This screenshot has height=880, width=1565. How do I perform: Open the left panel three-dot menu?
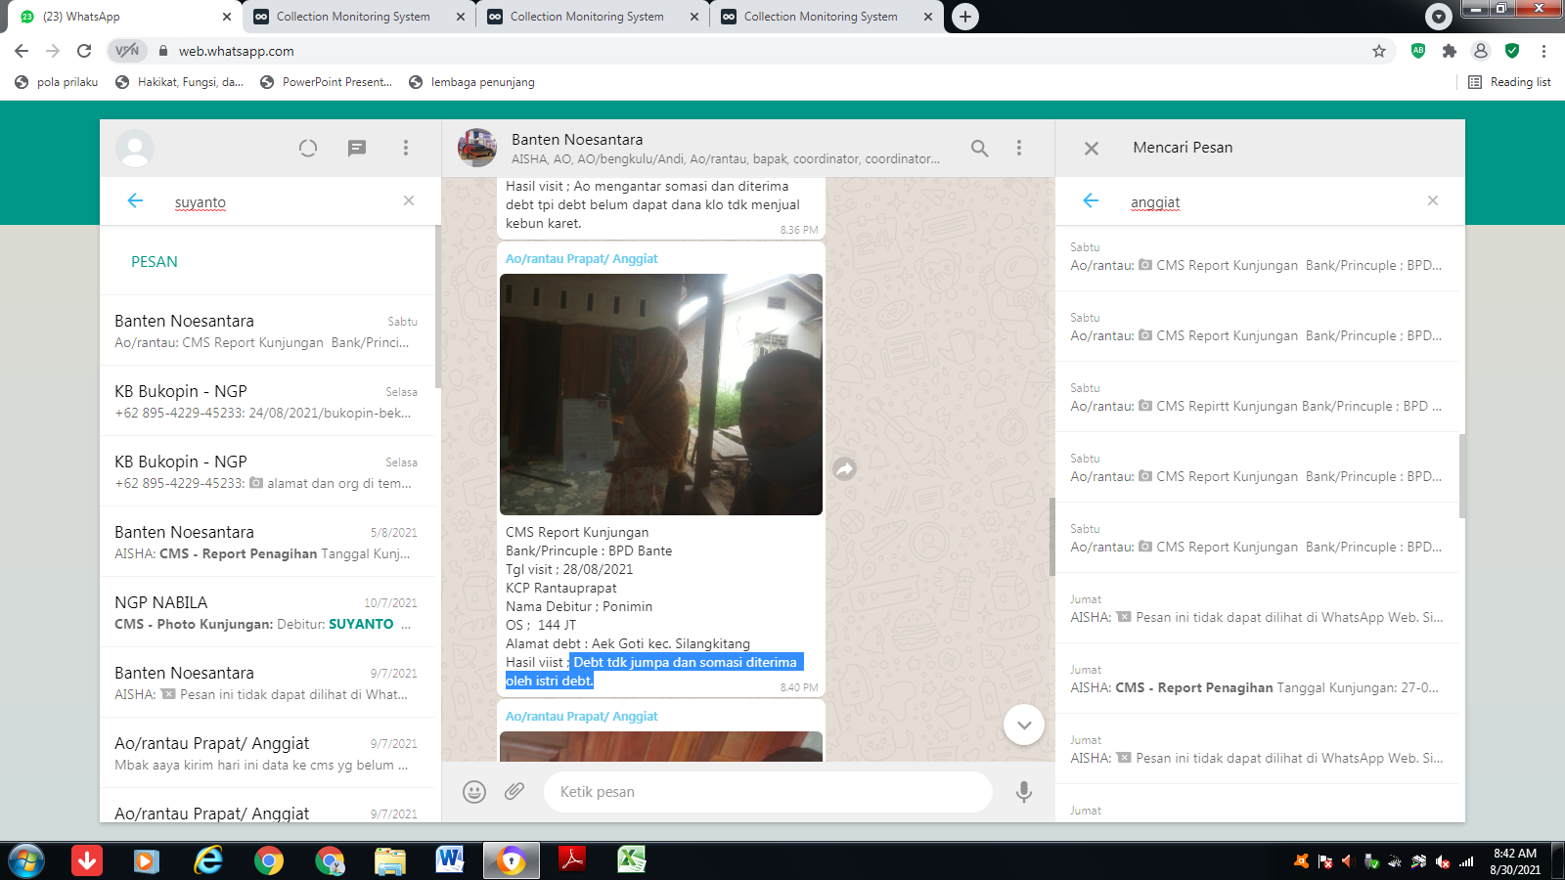click(406, 148)
